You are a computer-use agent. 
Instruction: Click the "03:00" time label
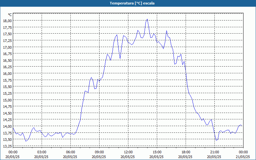42,152
